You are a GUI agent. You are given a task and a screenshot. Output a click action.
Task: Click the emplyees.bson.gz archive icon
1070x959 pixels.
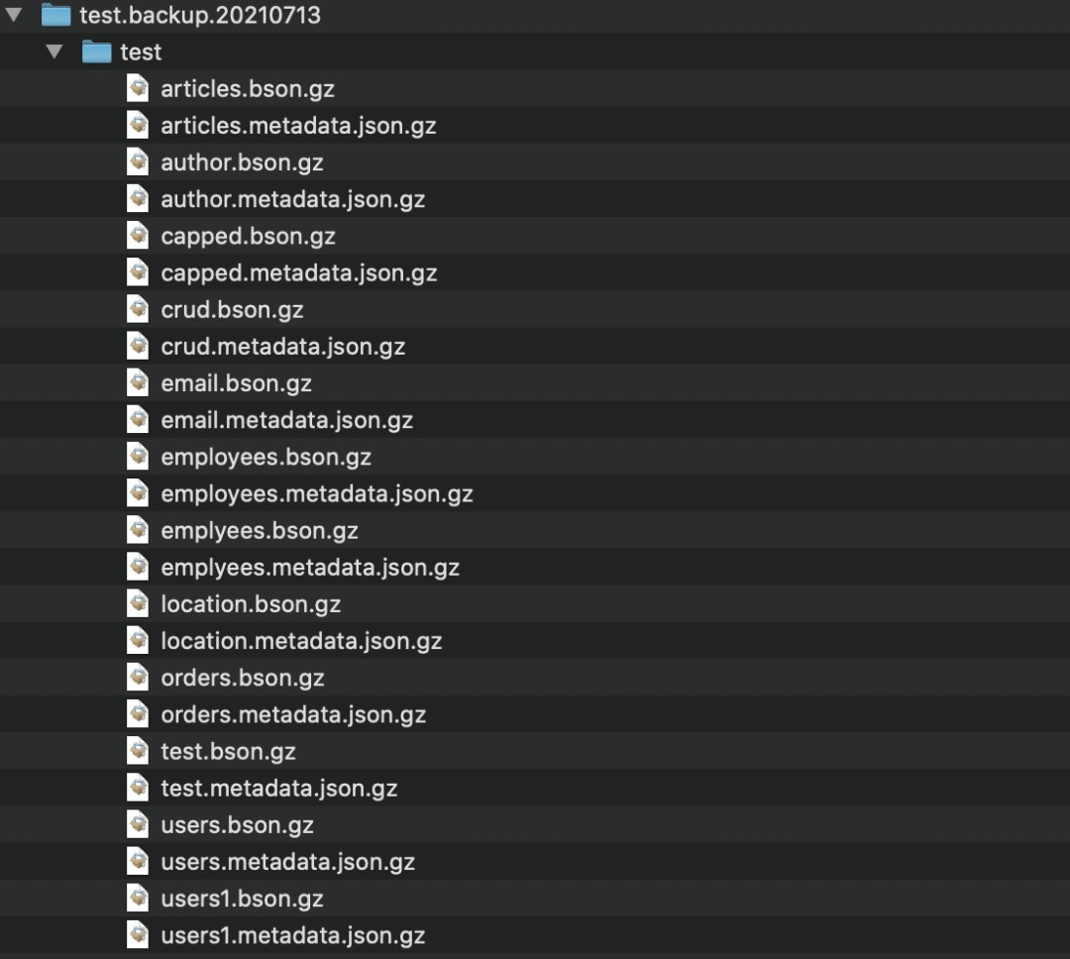click(x=138, y=530)
